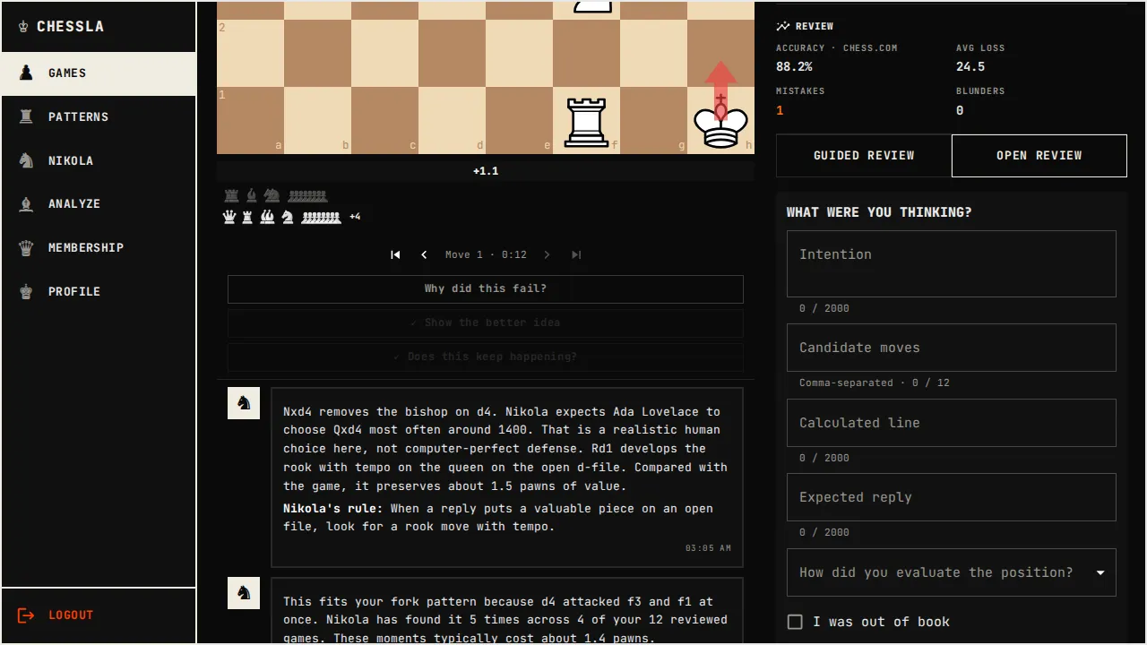Check "I was out of book"

pos(795,622)
